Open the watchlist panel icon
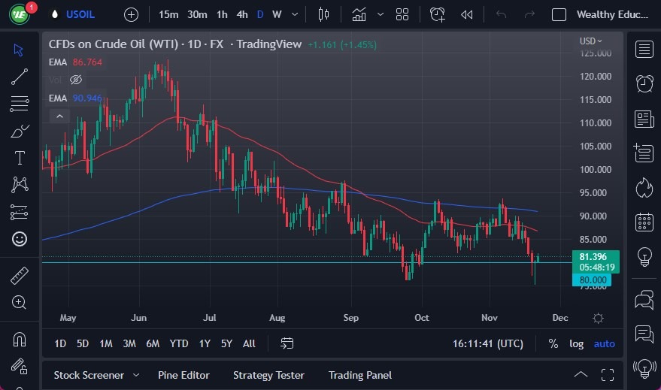The image size is (661, 390). point(644,50)
